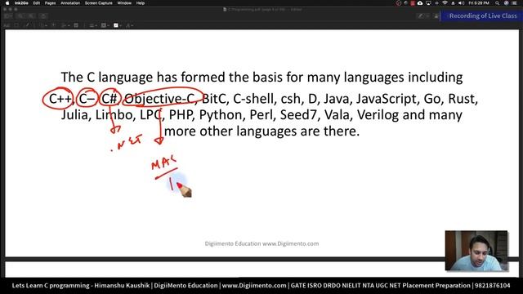523x294 pixels.
Task: Click the word Seed7 in the slide
Action: point(297,115)
